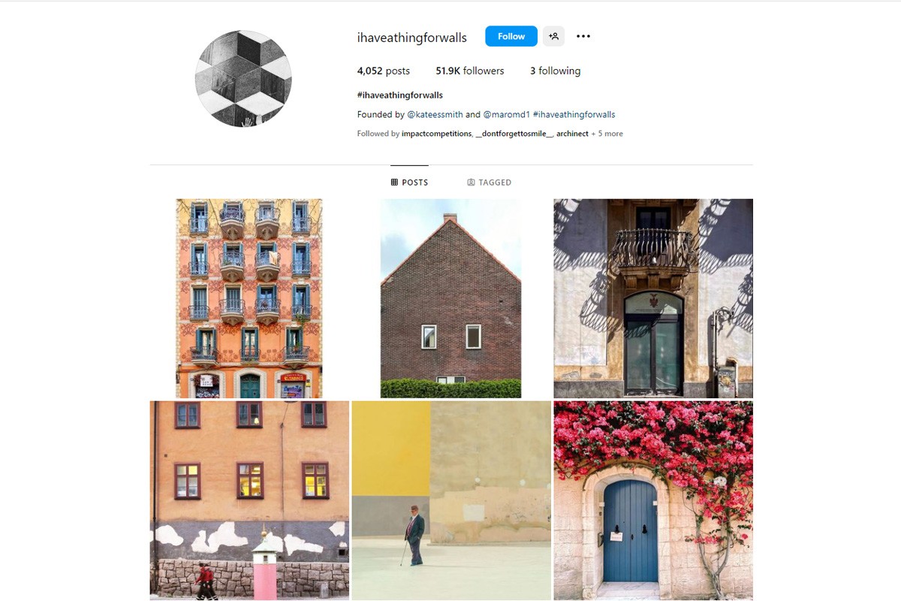Open @maromd1 founder profile link
The image size is (901, 601).
(506, 115)
